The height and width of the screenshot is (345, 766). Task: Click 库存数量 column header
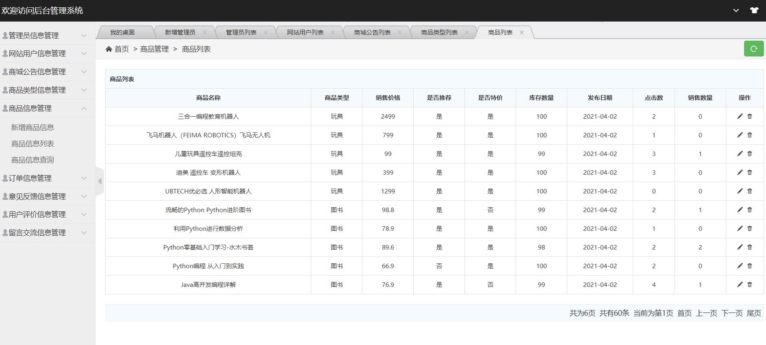click(541, 98)
